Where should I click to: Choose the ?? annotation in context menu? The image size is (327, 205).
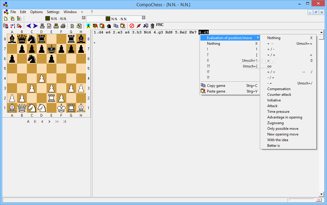(x=230, y=66)
